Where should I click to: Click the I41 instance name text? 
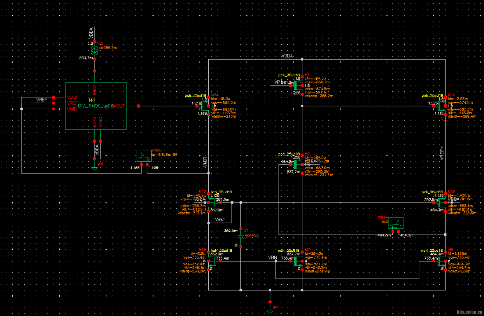coord(92,100)
